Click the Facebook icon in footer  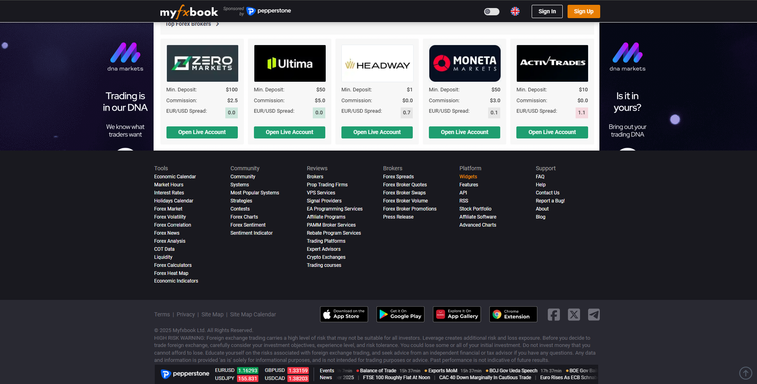coord(553,314)
